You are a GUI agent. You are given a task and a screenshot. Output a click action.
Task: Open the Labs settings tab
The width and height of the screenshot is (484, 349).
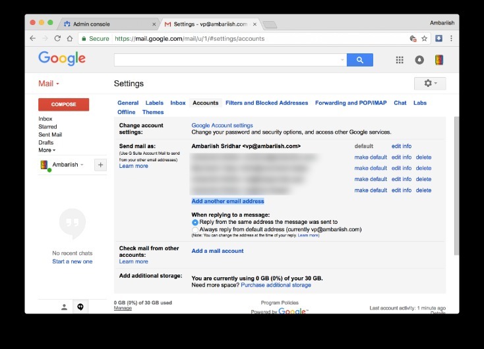(420, 103)
